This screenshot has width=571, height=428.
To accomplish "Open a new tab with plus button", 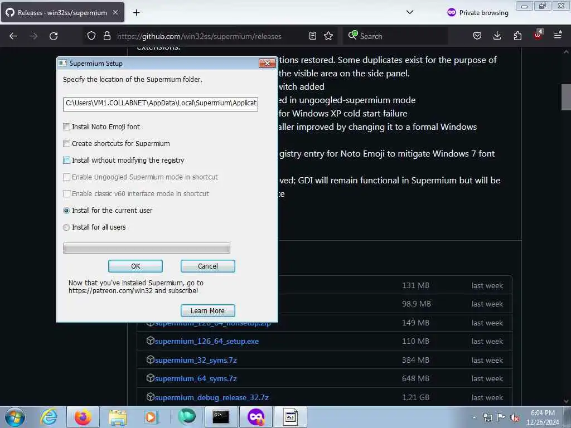I will point(136,13).
